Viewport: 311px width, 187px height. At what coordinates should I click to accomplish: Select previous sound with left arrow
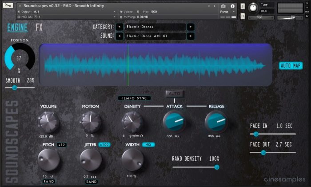[x=120, y=36]
